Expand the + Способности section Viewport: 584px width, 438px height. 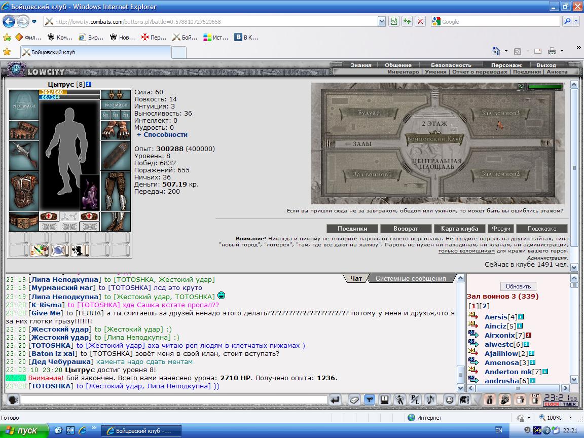(162, 134)
